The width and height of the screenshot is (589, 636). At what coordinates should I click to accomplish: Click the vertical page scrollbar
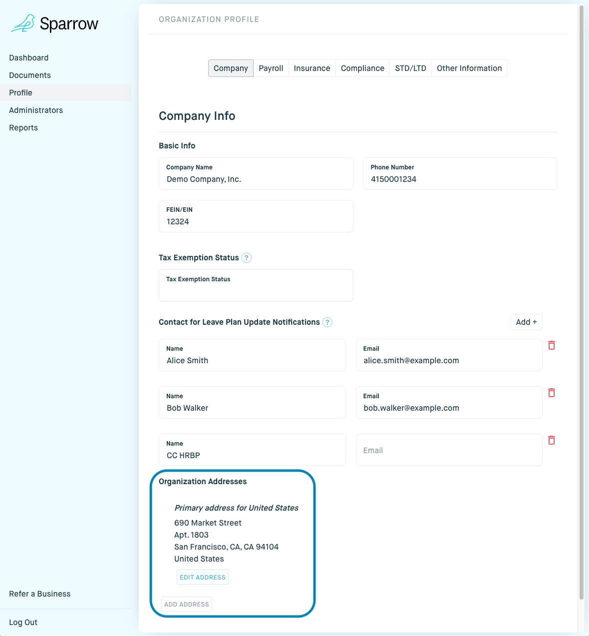[581, 300]
